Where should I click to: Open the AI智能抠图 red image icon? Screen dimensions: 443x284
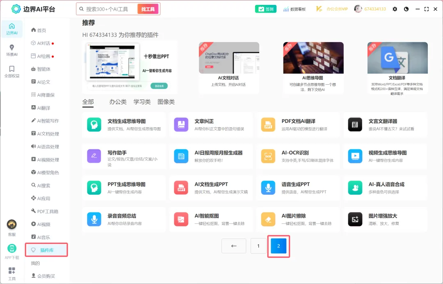tap(181, 219)
